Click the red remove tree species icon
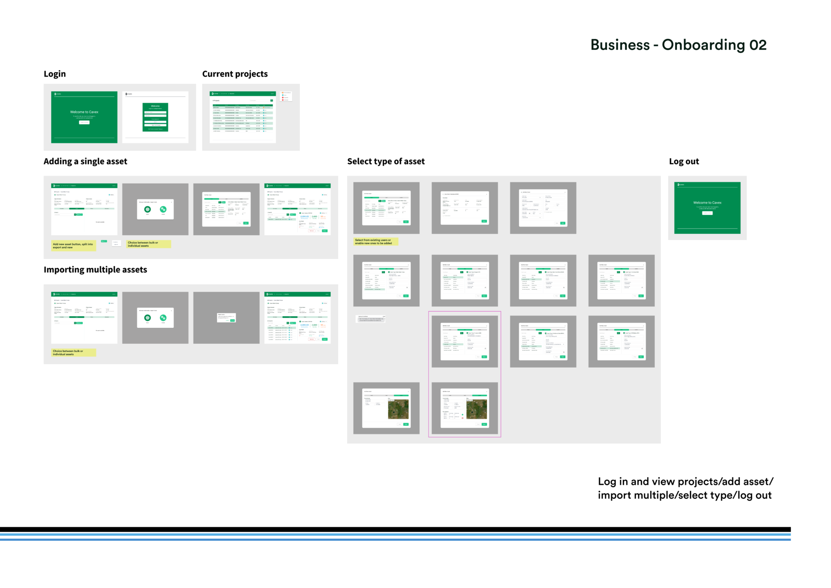The height and width of the screenshot is (588, 831). (x=463, y=418)
